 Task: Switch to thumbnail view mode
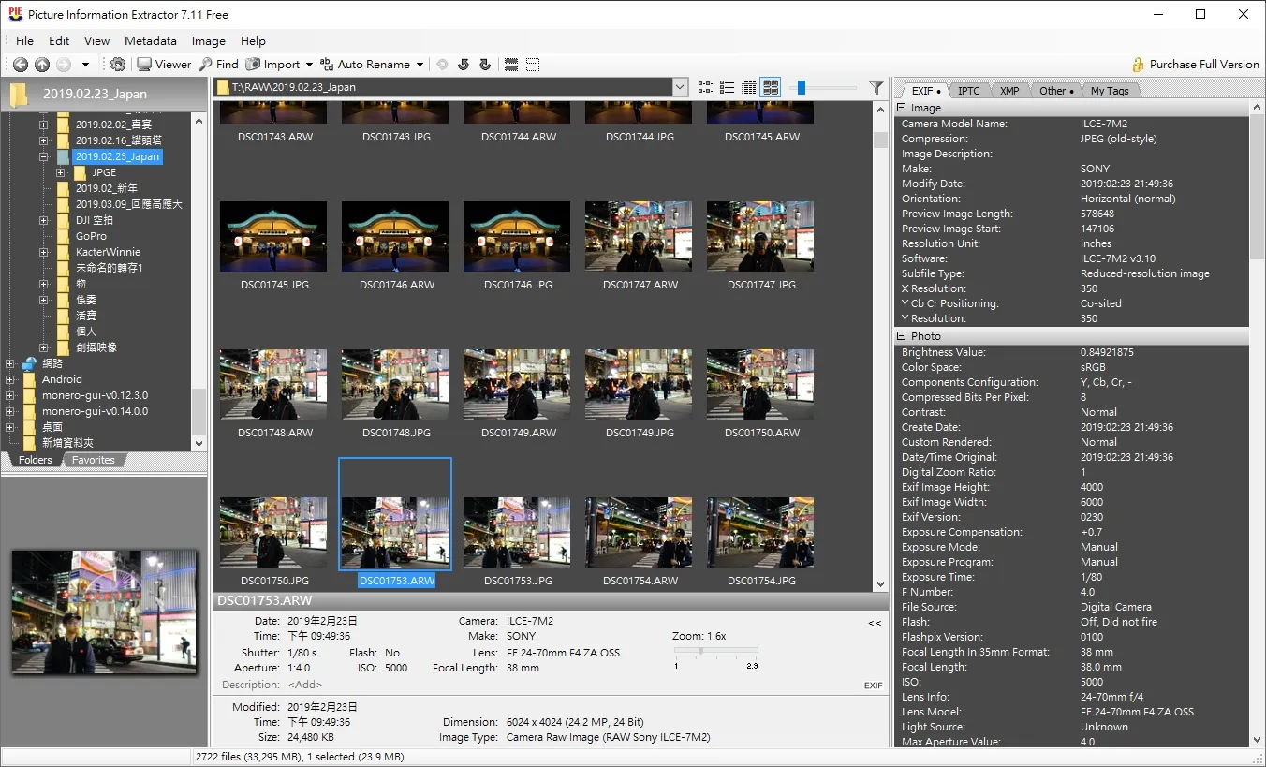(x=771, y=87)
